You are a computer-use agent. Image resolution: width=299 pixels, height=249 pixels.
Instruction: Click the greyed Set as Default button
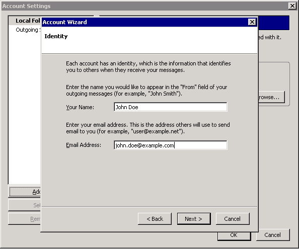pos(24,205)
